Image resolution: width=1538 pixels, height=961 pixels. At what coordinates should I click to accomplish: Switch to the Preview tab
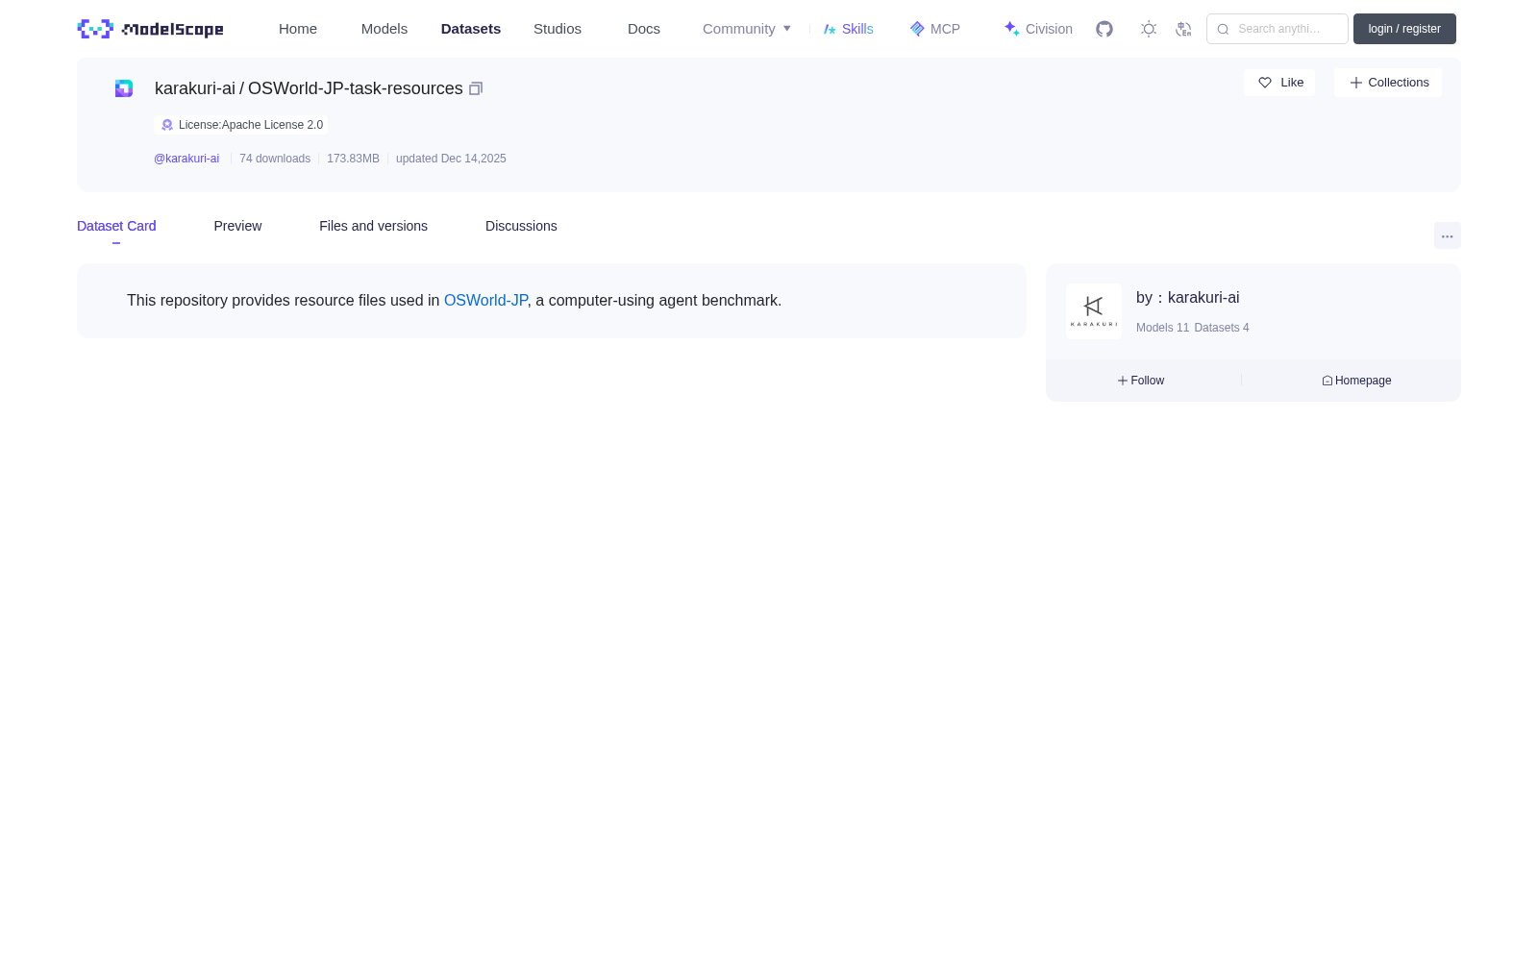(237, 226)
